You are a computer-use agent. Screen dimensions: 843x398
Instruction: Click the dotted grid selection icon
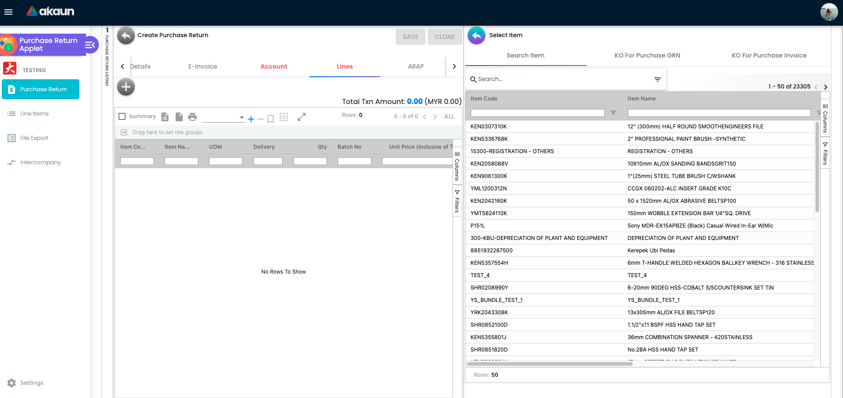pos(284,117)
